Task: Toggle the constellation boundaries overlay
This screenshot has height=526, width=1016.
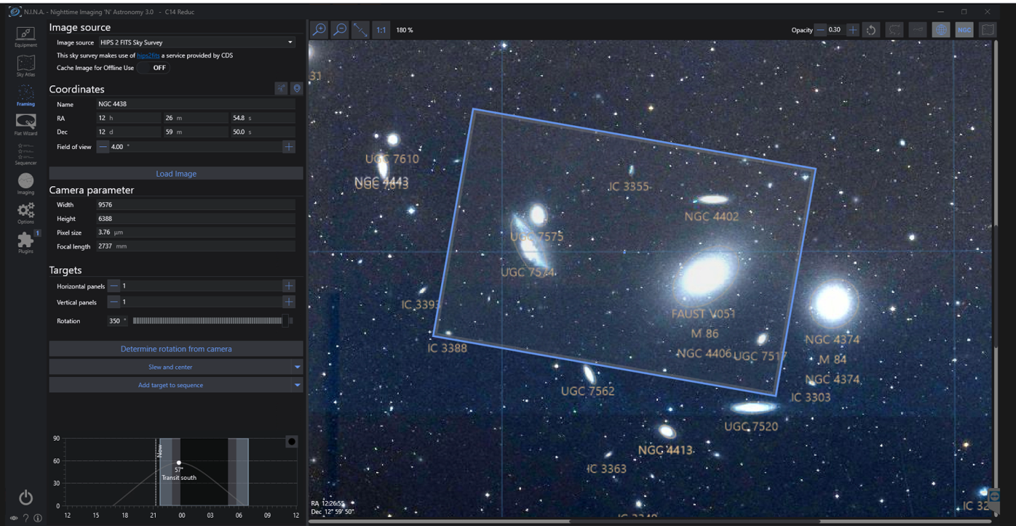Action: point(895,30)
